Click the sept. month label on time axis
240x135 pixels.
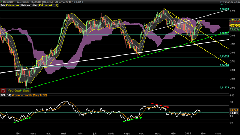coord(127,134)
